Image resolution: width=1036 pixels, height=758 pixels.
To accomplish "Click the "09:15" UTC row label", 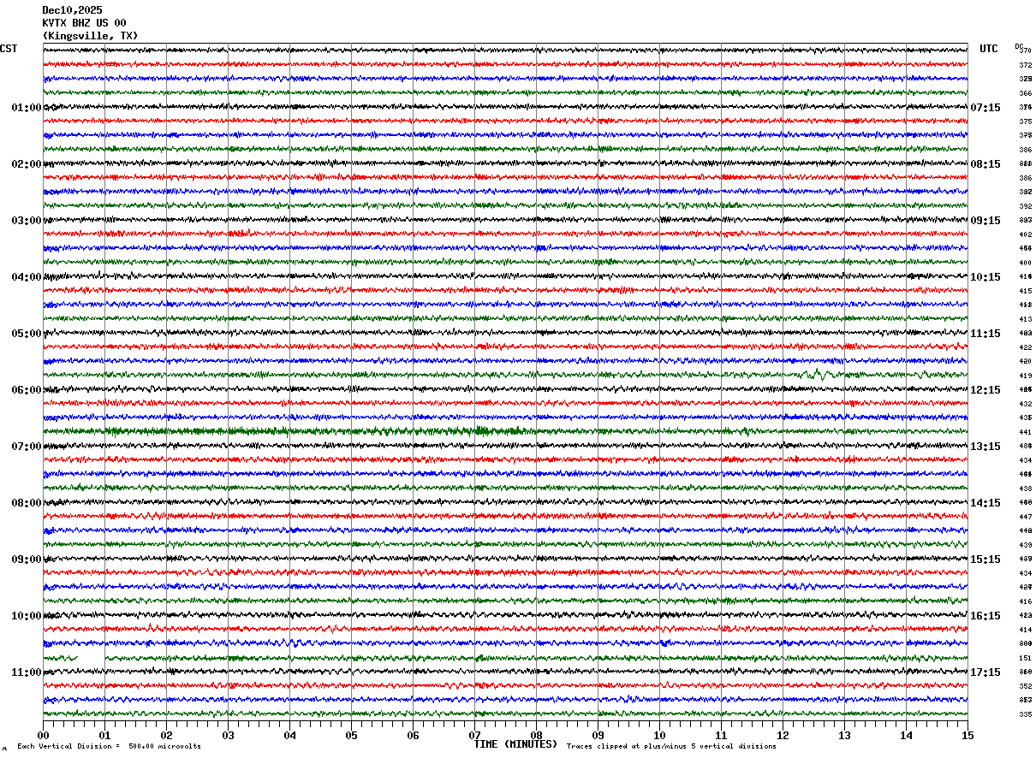I will pyautogui.click(x=985, y=221).
